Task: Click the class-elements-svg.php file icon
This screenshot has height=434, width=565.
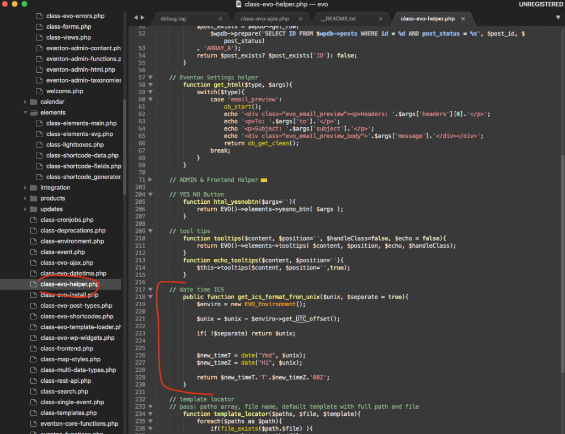Action: coord(39,134)
